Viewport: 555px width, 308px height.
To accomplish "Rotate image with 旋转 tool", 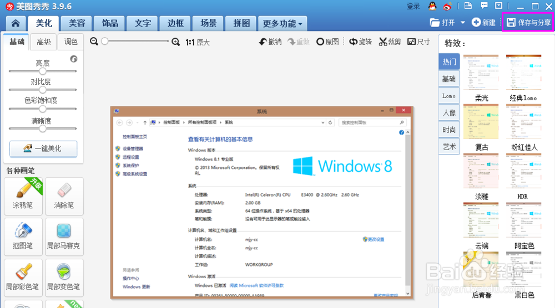I will pyautogui.click(x=361, y=42).
